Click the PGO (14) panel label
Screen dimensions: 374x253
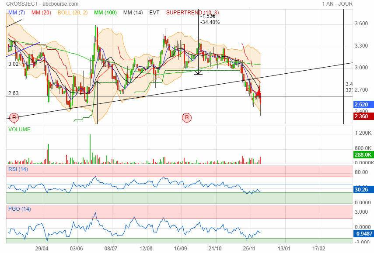20,209
